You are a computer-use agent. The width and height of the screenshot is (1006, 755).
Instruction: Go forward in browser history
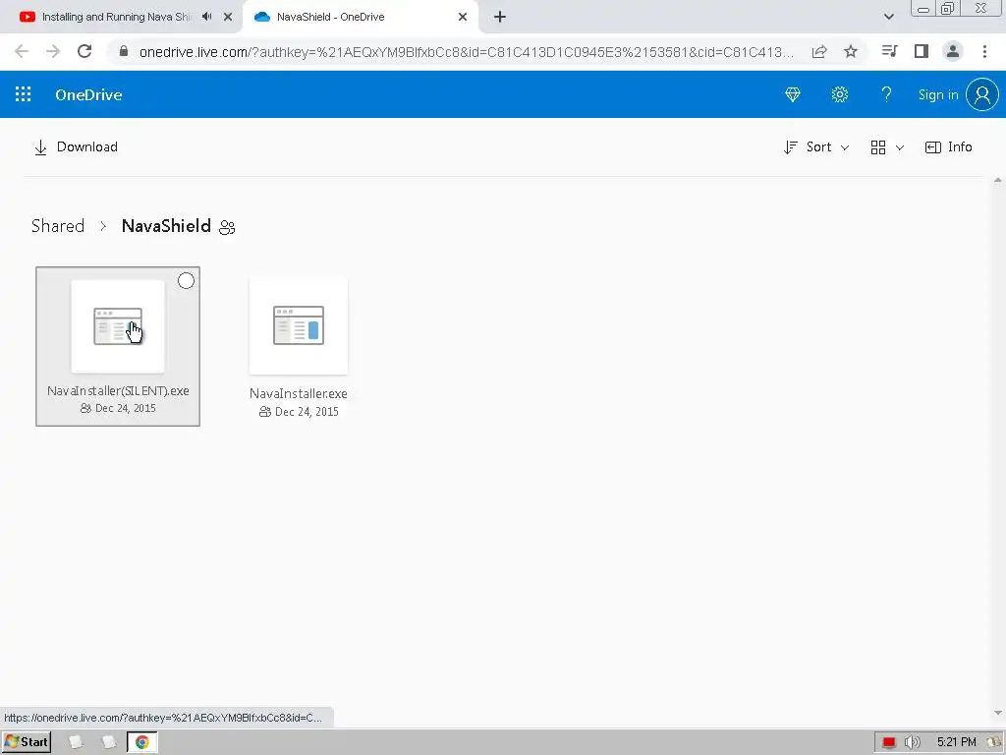coord(53,51)
